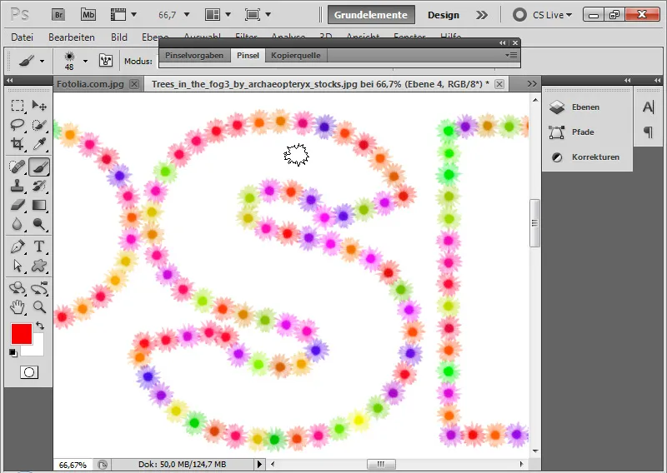Image resolution: width=667 pixels, height=473 pixels.
Task: Select the Horizontal Type tool
Action: pos(39,246)
